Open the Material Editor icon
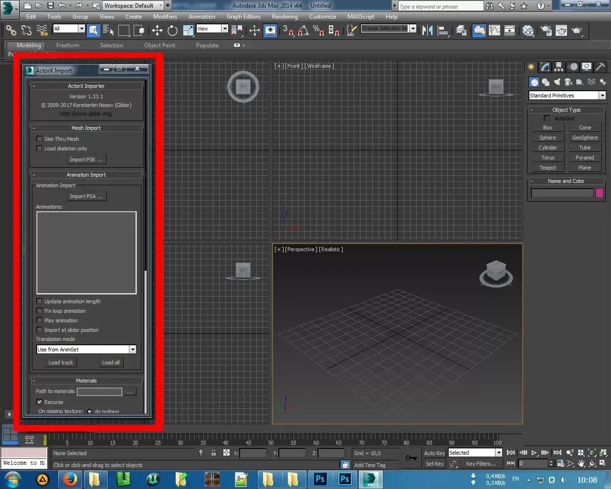 [528, 31]
